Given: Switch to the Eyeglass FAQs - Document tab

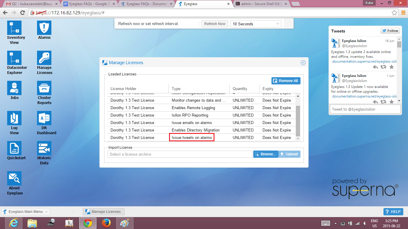Looking at the screenshot, I should (146, 4).
